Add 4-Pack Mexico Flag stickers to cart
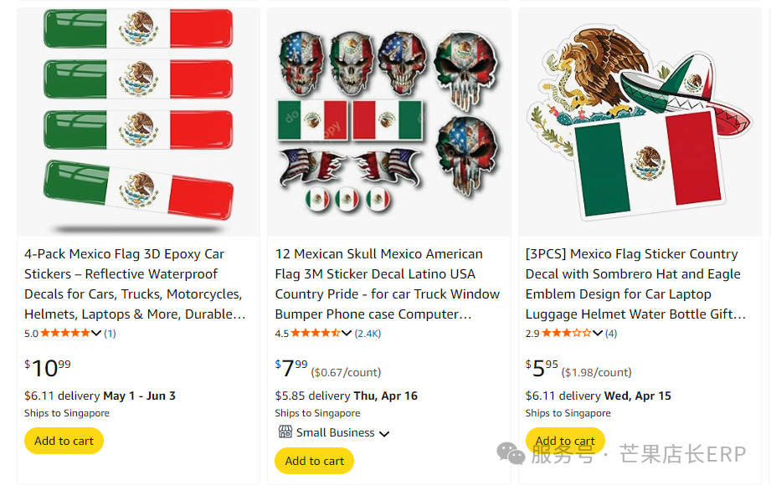 coord(64,441)
